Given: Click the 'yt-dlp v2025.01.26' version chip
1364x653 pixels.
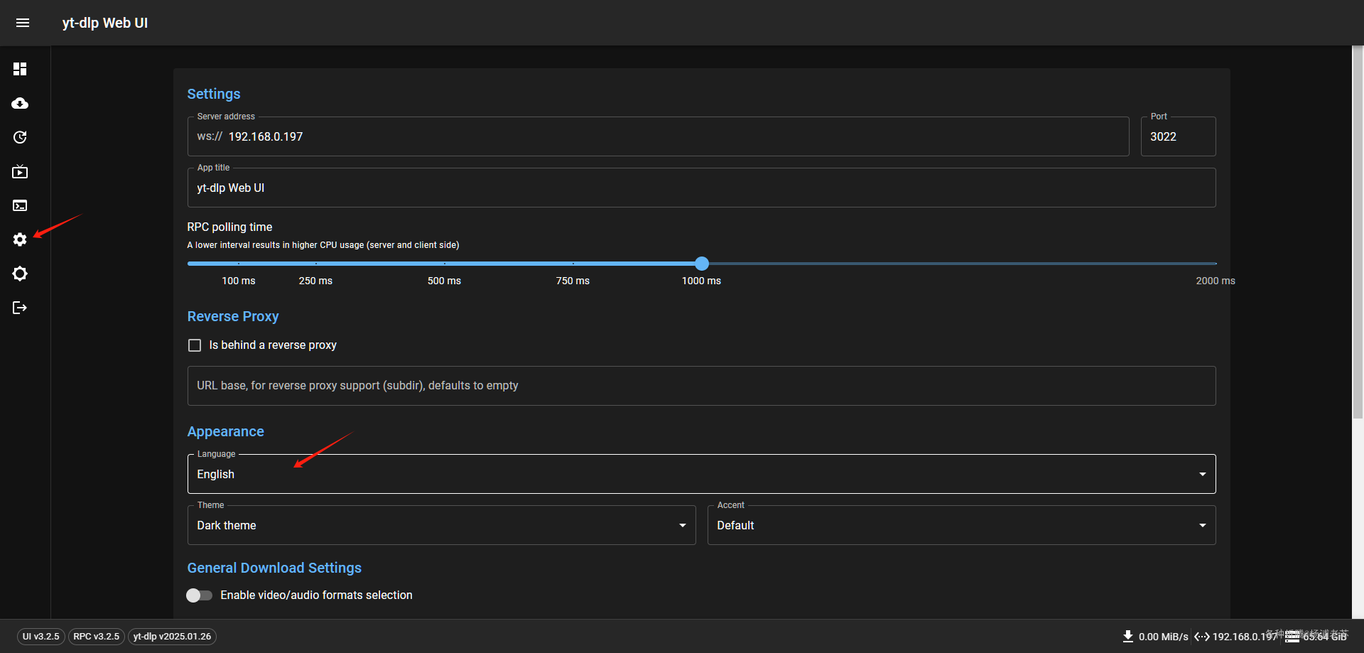Looking at the screenshot, I should [172, 637].
